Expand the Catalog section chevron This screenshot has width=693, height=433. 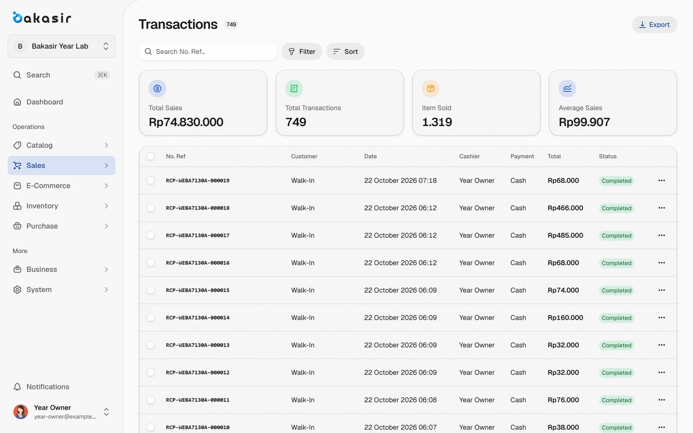(106, 145)
